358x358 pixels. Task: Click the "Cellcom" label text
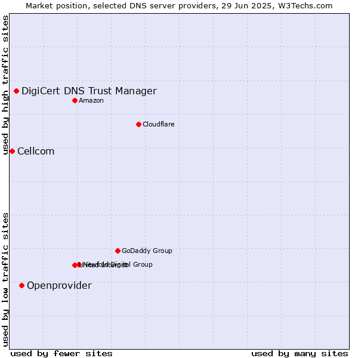(x=36, y=152)
